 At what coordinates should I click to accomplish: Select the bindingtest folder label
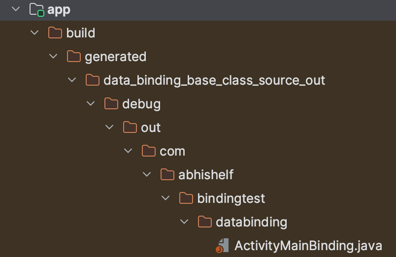tap(231, 198)
